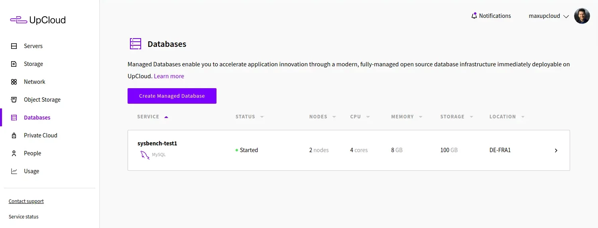This screenshot has width=598, height=228.
Task: Click the Private Cloud lock icon
Action: point(14,135)
